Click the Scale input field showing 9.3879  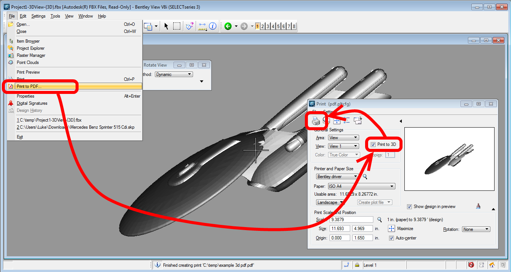pyautogui.click(x=351, y=220)
